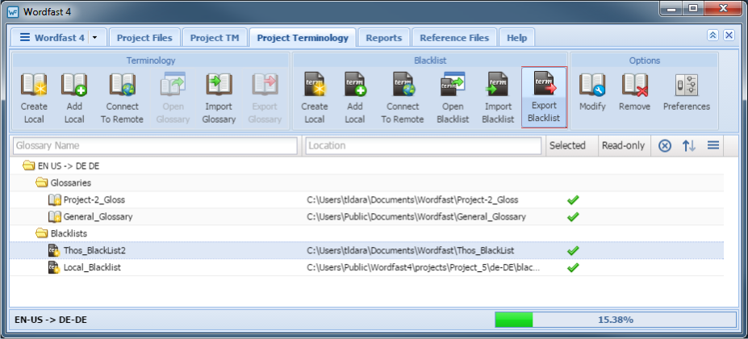Toggle Selected checkmark for General_Glossary
Viewport: 748px width, 339px height.
[573, 217]
